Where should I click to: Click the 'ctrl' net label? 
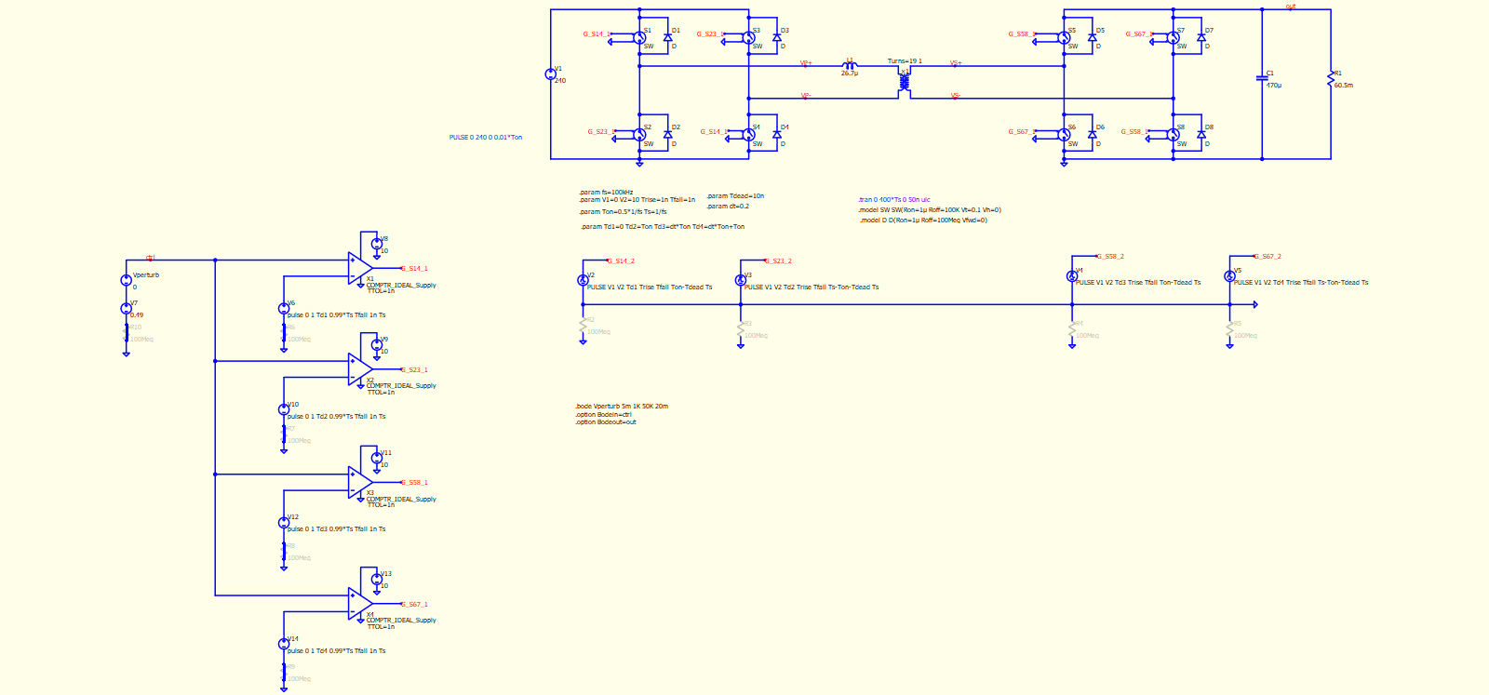point(151,258)
